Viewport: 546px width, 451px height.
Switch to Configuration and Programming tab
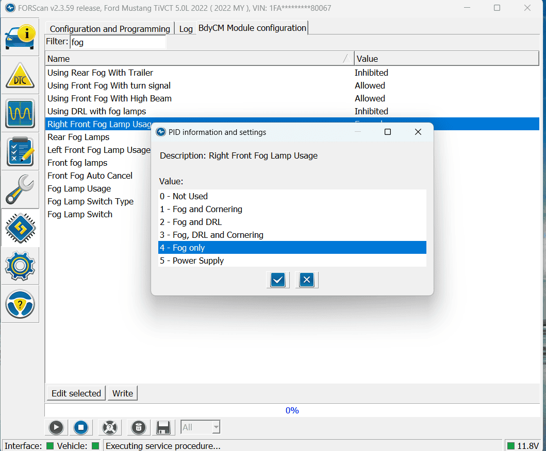pyautogui.click(x=110, y=29)
